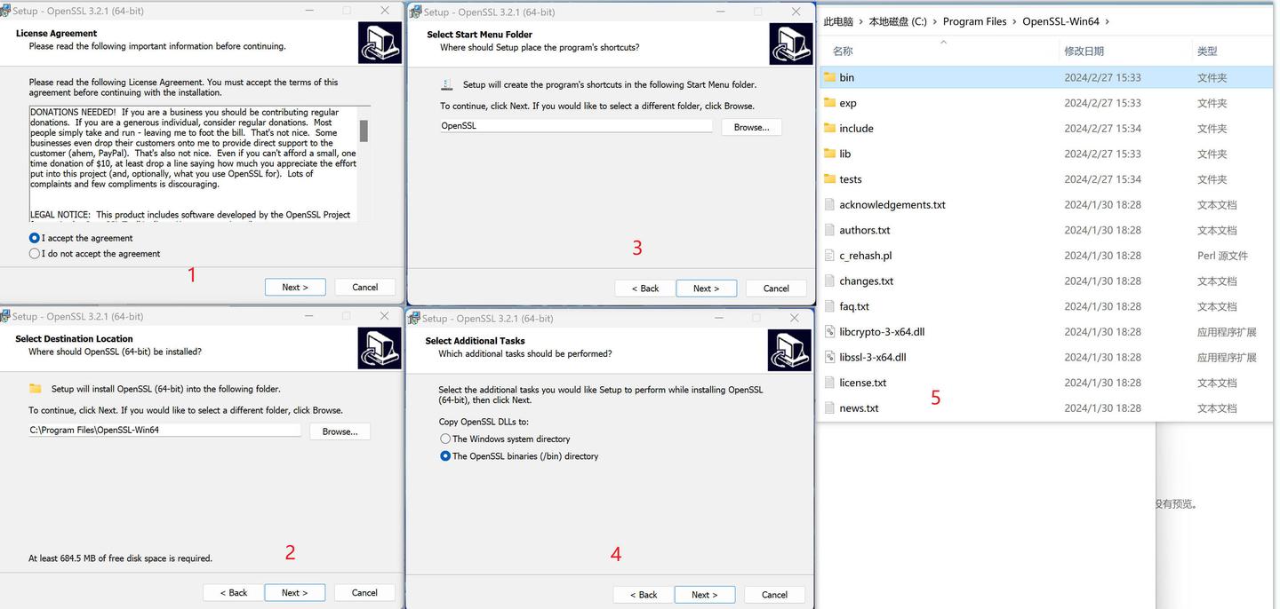Click Cancel in Select Additional Tasks dialog
Viewport: 1280px width, 609px height.
pyautogui.click(x=774, y=595)
